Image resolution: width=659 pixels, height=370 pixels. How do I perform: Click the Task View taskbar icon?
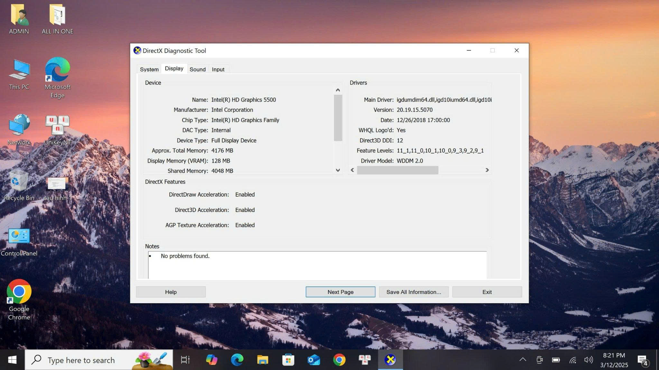click(x=185, y=360)
